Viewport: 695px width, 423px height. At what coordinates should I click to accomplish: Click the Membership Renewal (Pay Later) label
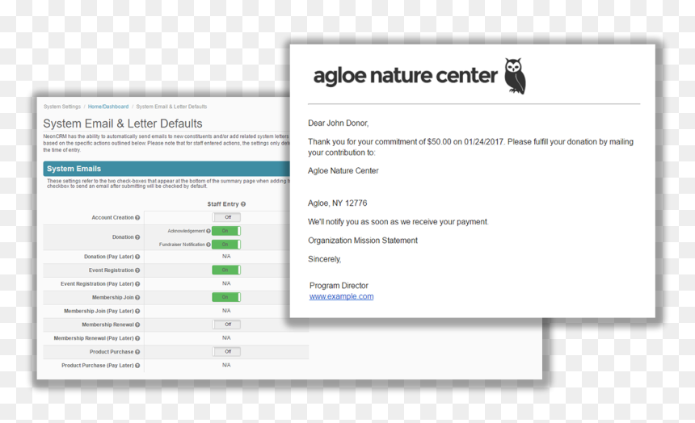click(94, 338)
